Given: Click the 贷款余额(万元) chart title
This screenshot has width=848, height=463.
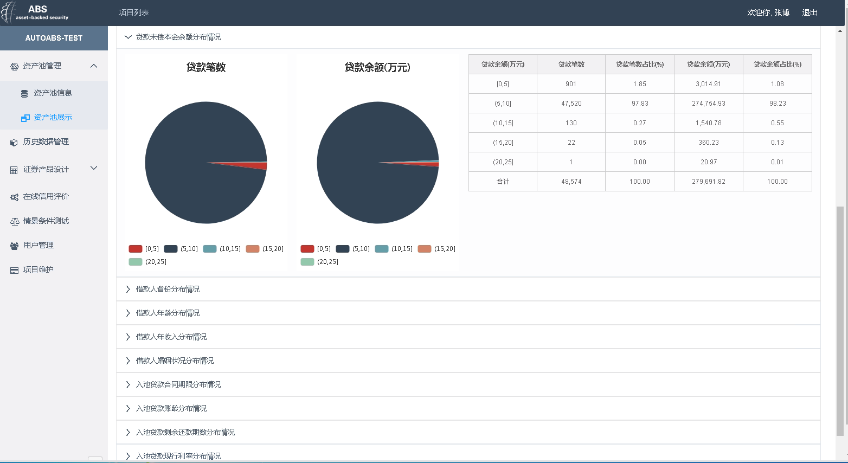Looking at the screenshot, I should click(x=377, y=67).
